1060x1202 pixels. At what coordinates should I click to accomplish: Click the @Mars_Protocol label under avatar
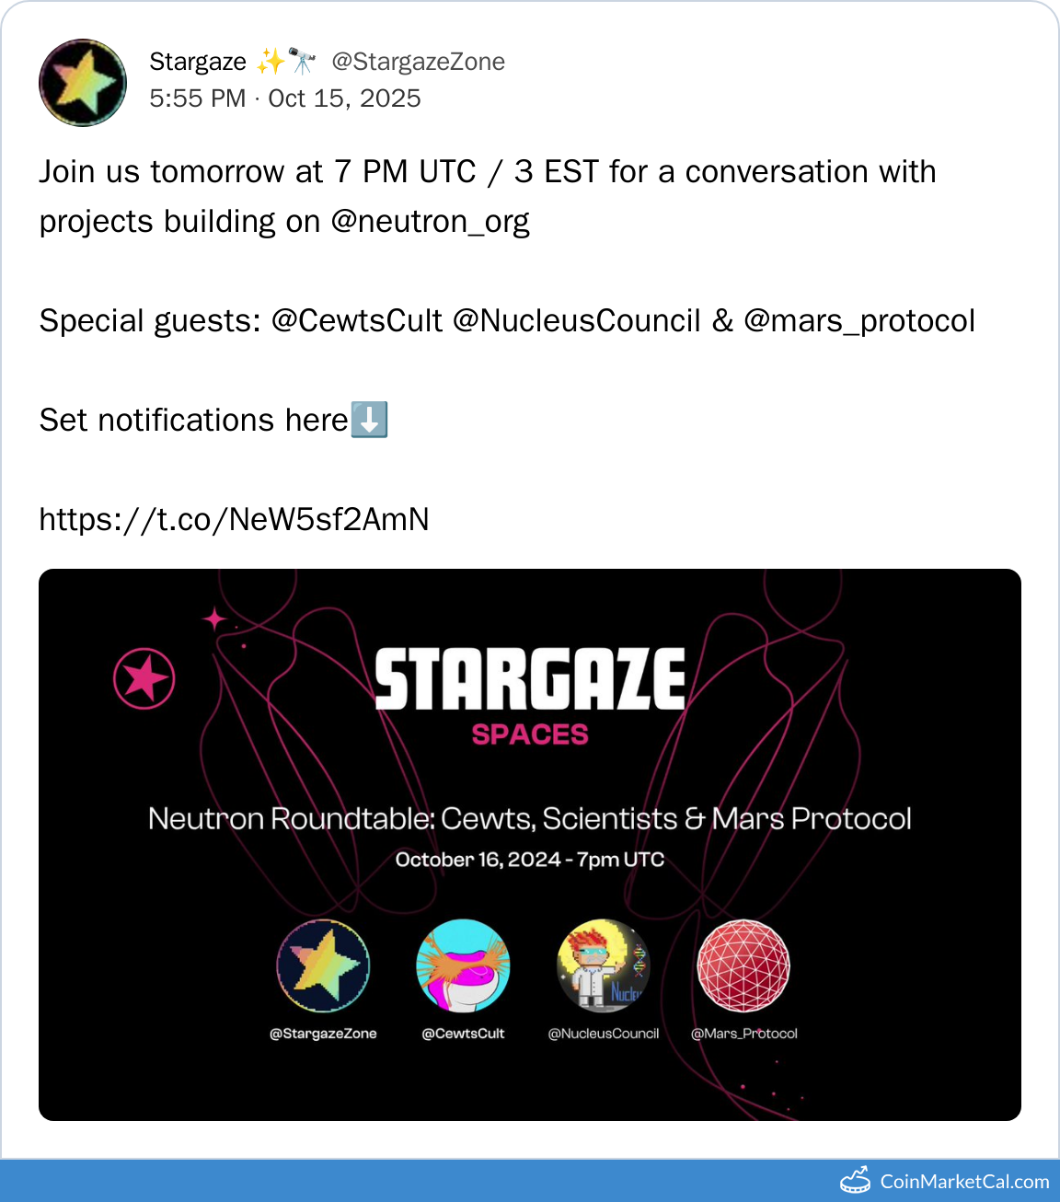(744, 1034)
